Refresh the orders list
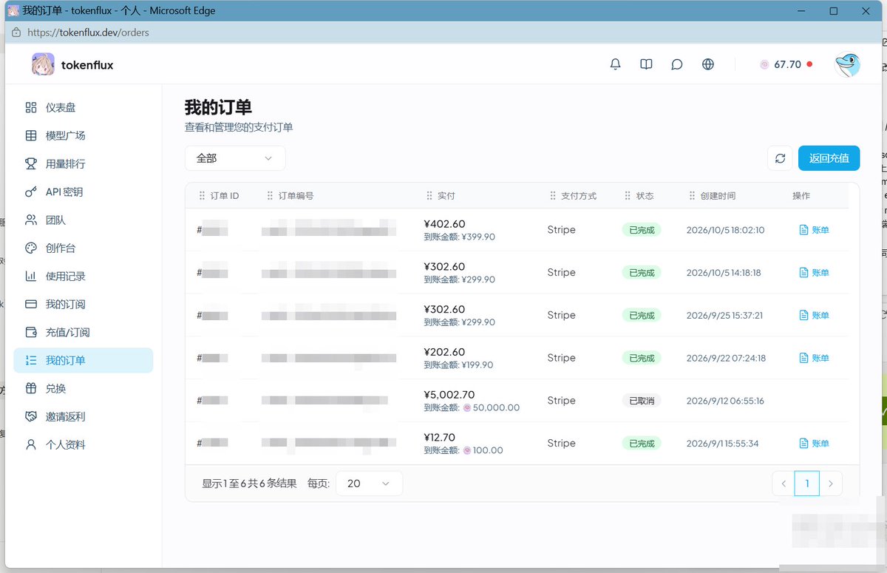This screenshot has height=573, width=887. click(x=780, y=158)
